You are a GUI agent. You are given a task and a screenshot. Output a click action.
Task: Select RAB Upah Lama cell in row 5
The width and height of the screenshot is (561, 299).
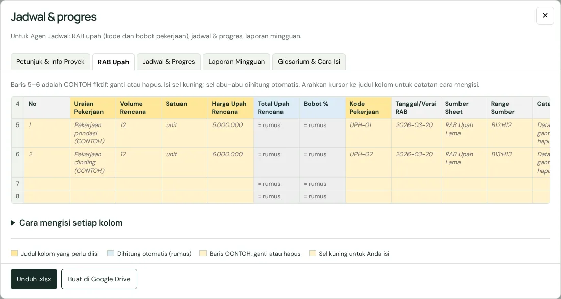pyautogui.click(x=464, y=133)
